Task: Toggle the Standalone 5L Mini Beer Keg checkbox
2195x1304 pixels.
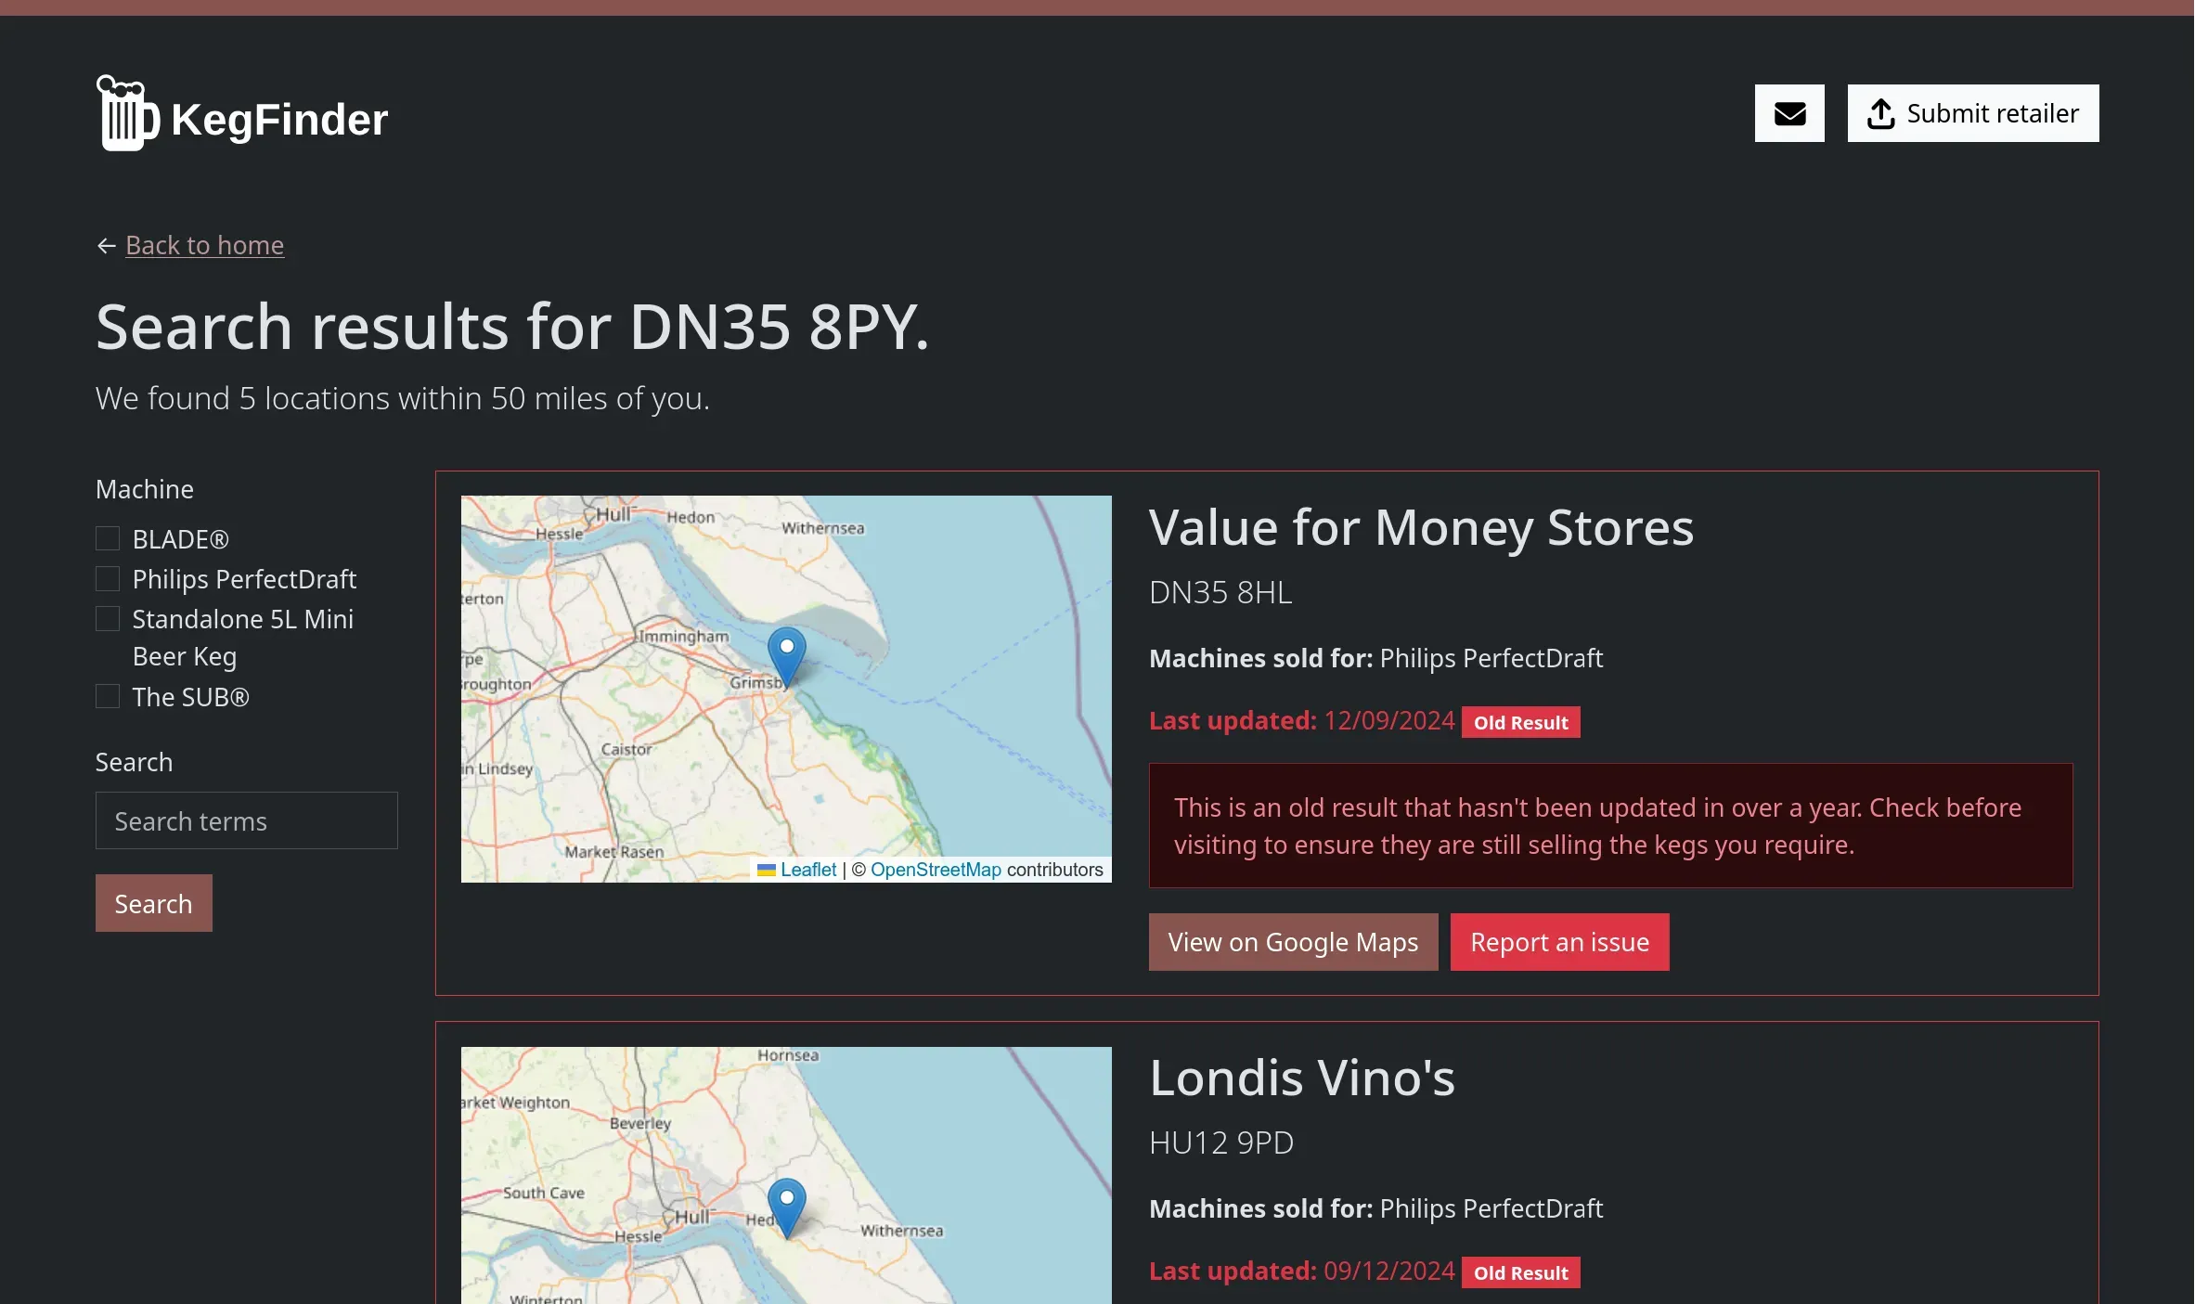Action: coord(108,618)
